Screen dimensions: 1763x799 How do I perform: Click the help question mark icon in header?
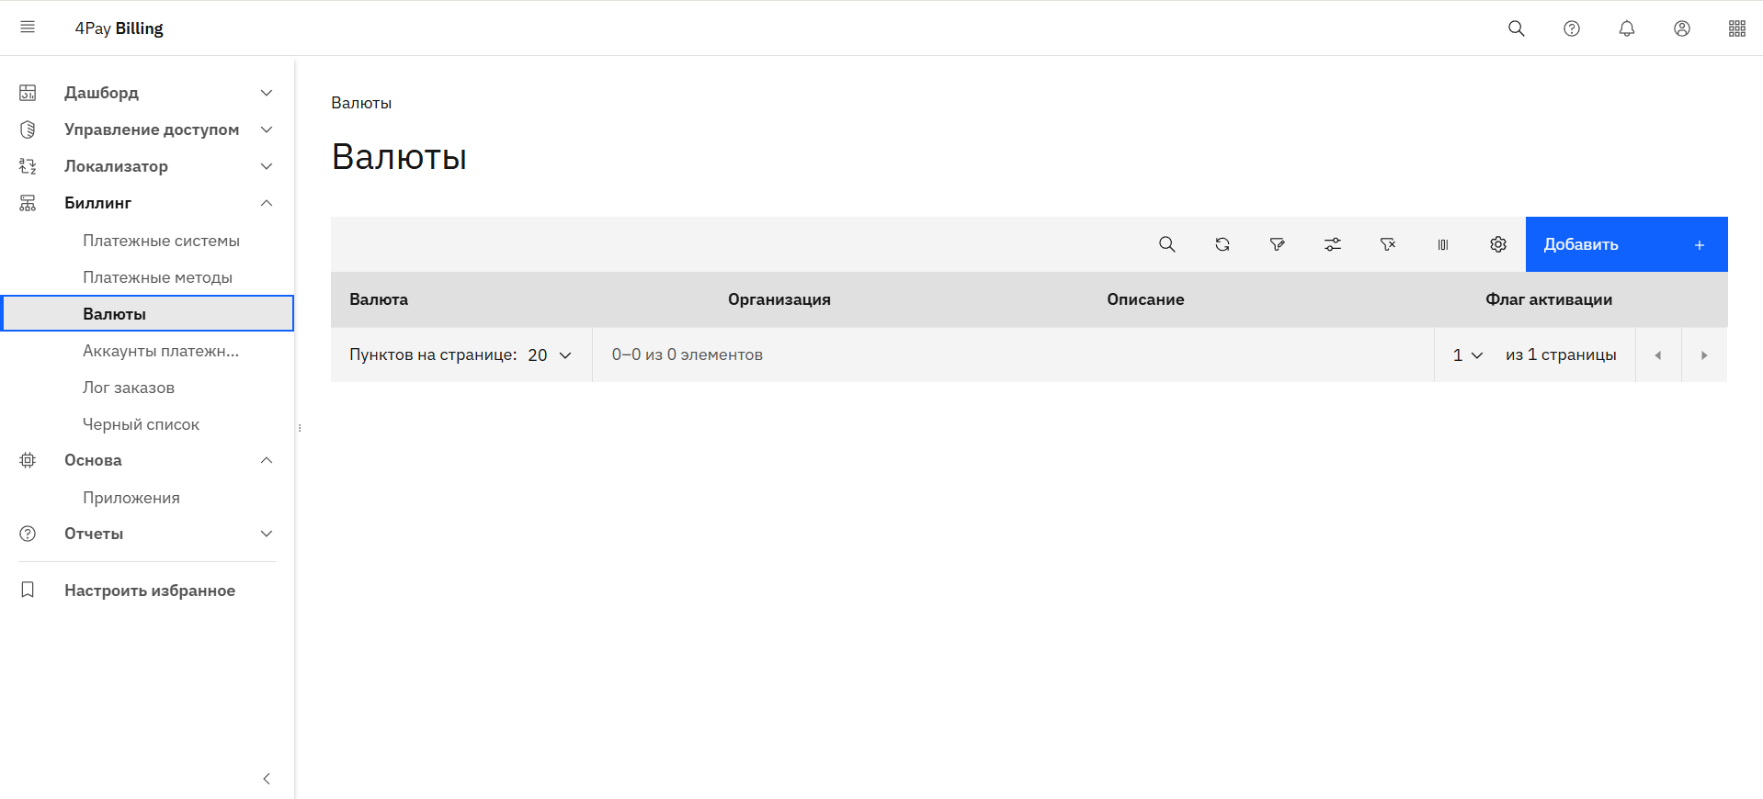1571,28
